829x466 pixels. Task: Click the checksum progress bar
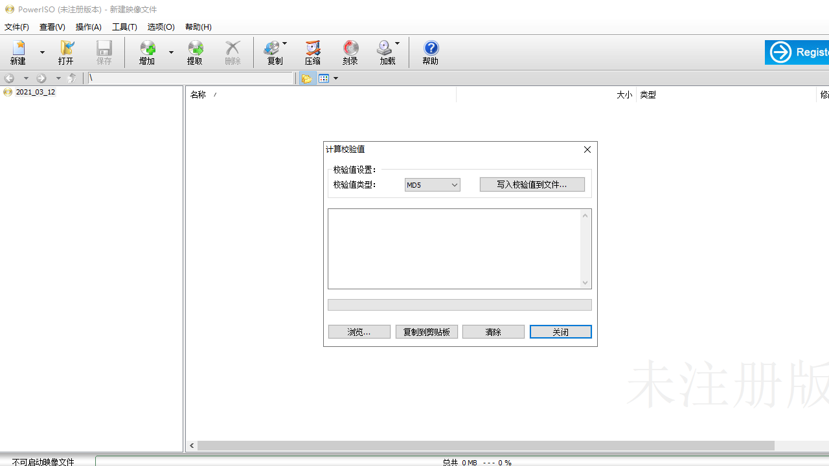(460, 304)
